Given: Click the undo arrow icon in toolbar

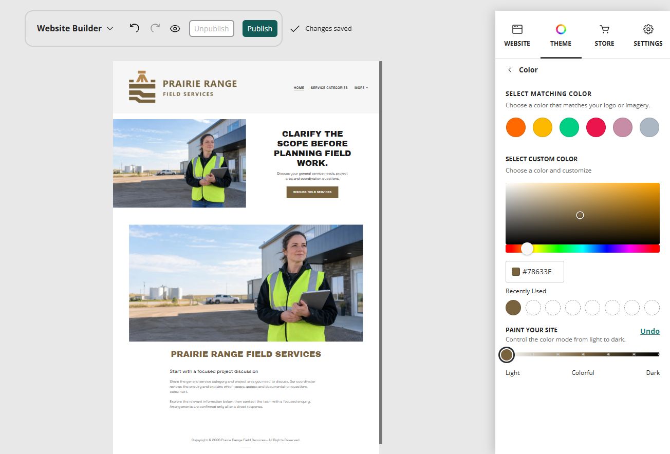Looking at the screenshot, I should (x=135, y=28).
